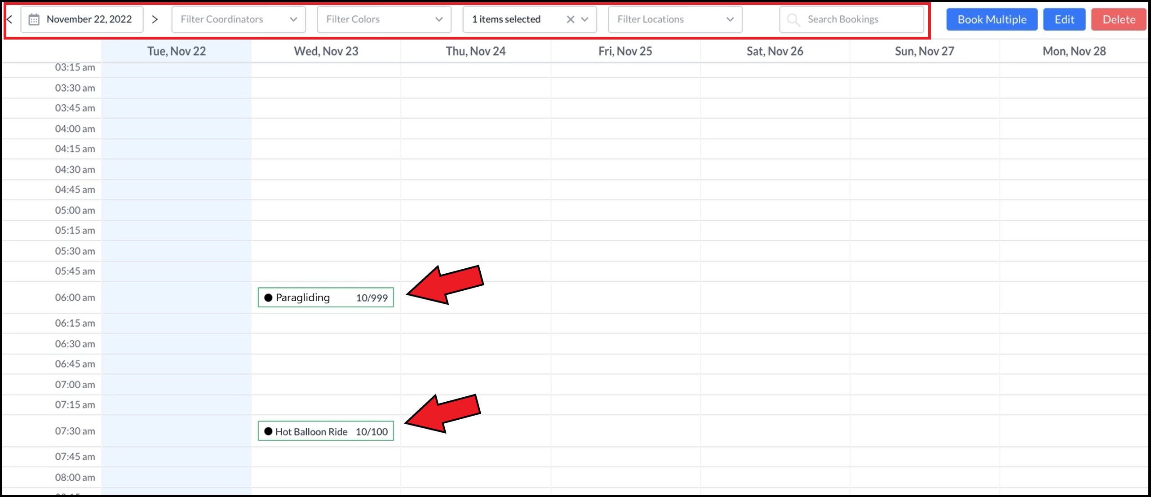This screenshot has height=497, width=1151.
Task: Click the Book Multiple button
Action: (992, 19)
